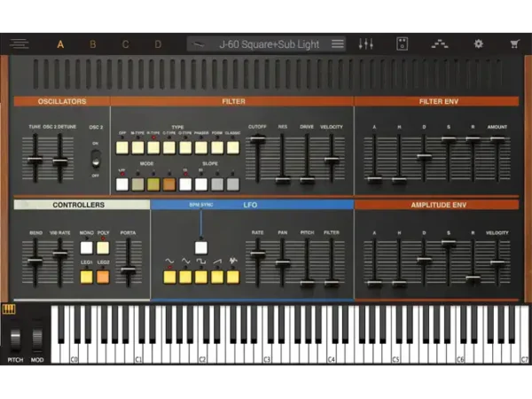
Task: Open the mixer sliders view
Action: point(366,44)
